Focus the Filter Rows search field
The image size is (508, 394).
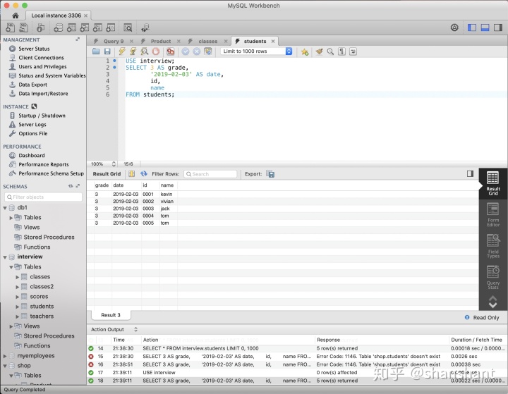click(210, 174)
